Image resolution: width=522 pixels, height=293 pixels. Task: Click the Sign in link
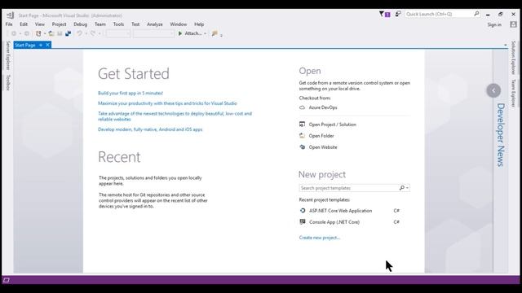(494, 24)
